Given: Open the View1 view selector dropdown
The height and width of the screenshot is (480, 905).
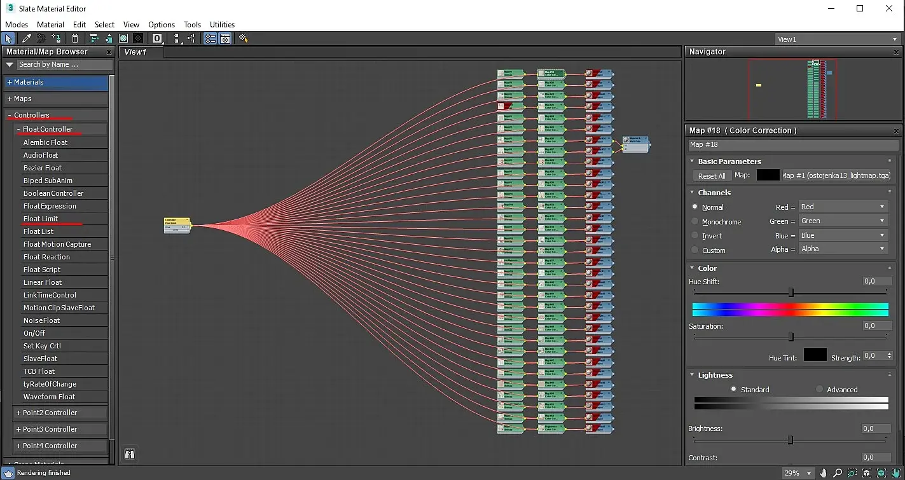Looking at the screenshot, I should coord(837,39).
